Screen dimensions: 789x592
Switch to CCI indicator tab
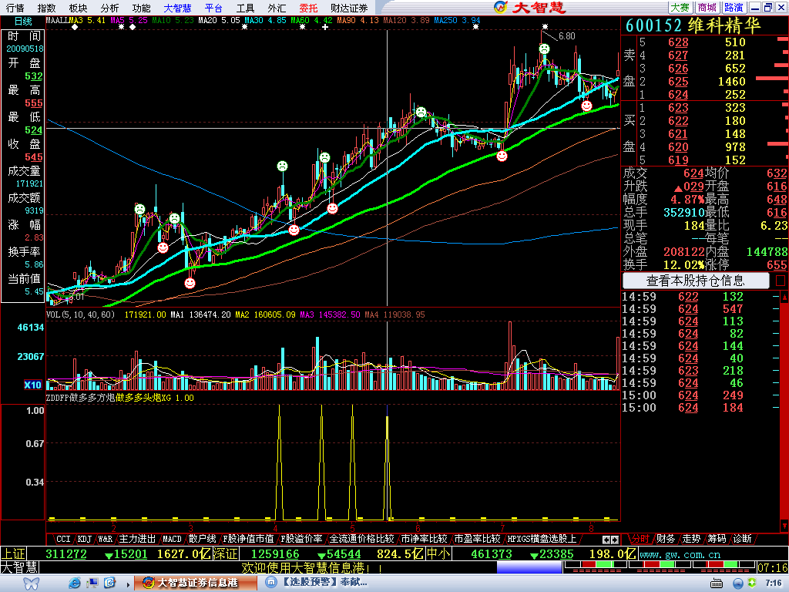(63, 539)
